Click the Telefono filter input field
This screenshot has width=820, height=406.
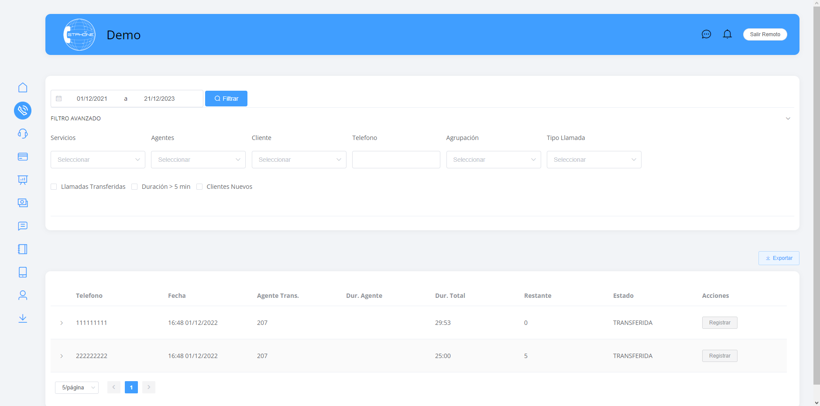[396, 160]
